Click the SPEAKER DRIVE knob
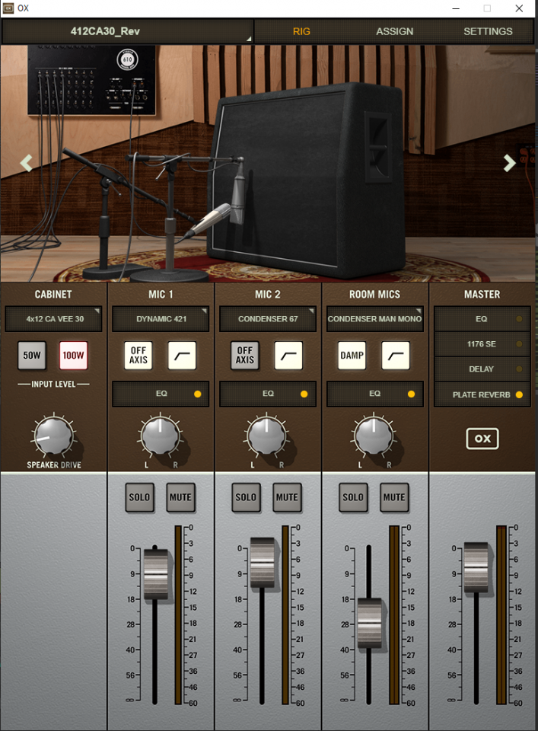This screenshot has height=731, width=538. 53,436
